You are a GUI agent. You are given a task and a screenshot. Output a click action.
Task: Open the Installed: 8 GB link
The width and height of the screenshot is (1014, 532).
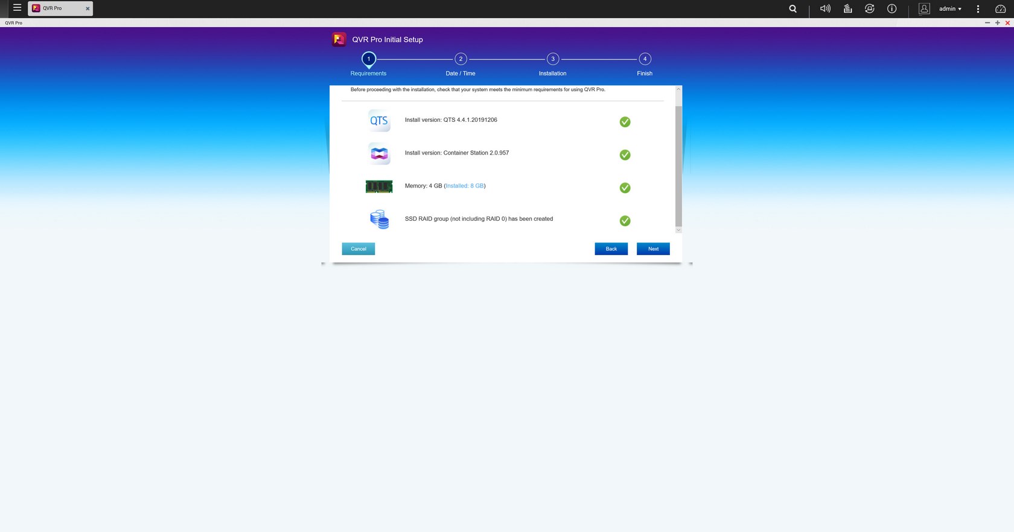[x=465, y=186]
